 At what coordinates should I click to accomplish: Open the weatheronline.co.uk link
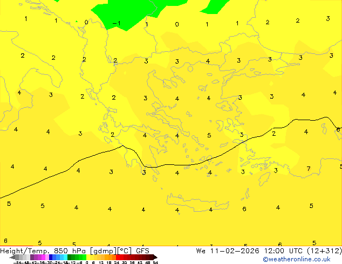[x=297, y=259]
